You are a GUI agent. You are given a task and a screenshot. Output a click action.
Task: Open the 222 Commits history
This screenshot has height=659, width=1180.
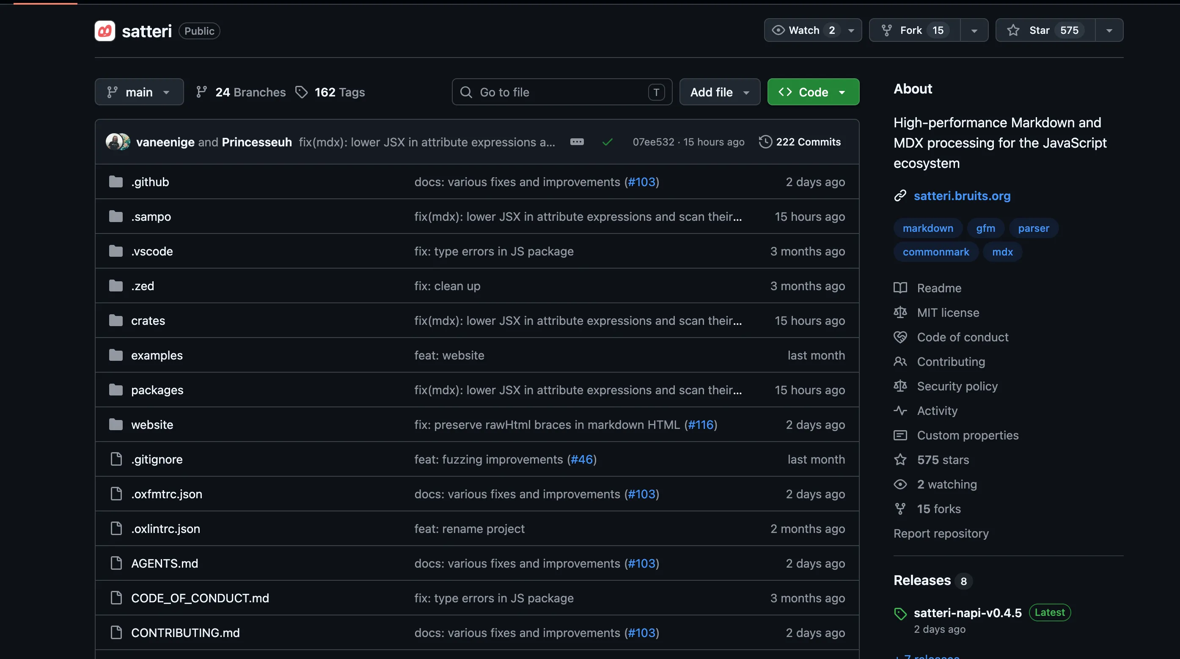[x=800, y=142]
